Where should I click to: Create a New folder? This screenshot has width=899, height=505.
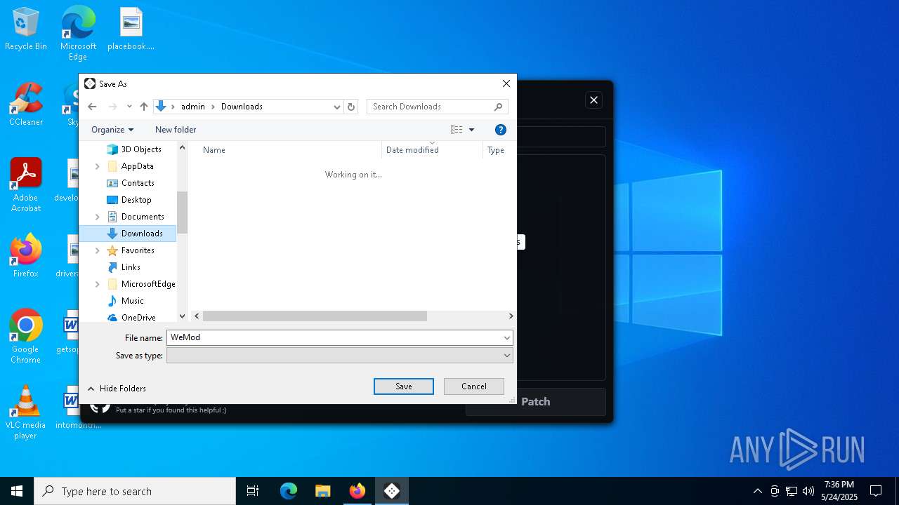point(176,130)
